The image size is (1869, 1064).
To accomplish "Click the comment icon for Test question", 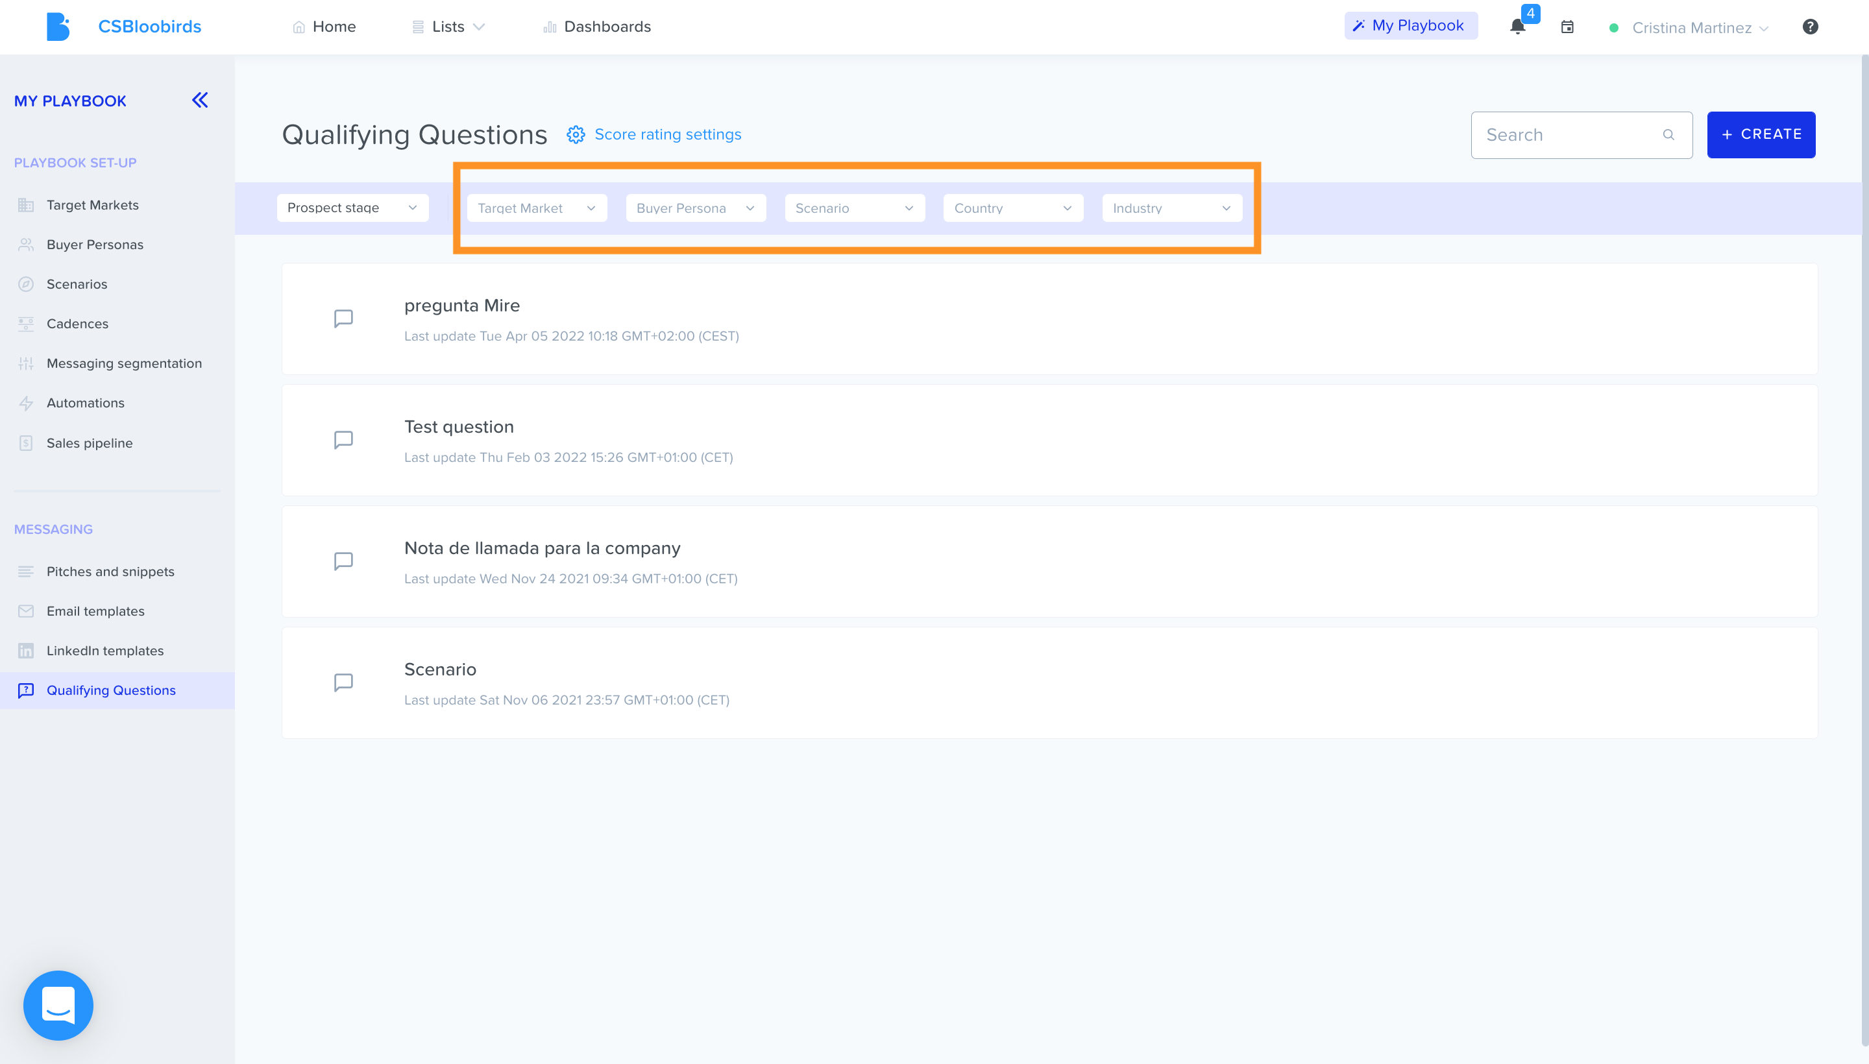I will pyautogui.click(x=343, y=440).
